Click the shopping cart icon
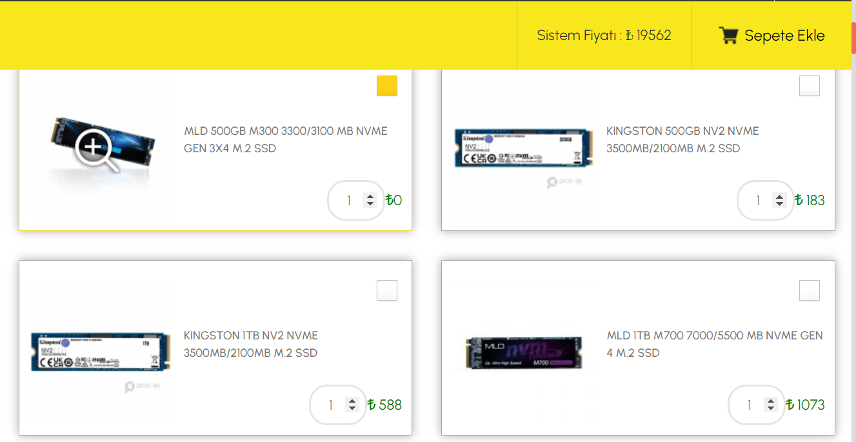This screenshot has height=442, width=856. click(728, 35)
